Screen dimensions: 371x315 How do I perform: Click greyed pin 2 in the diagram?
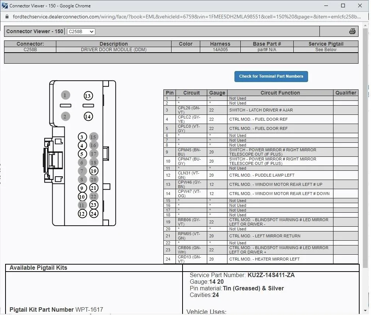tap(65, 116)
